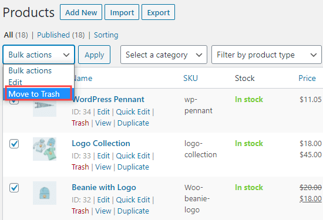Sort products by SKU column
The height and width of the screenshot is (220, 323).
[x=190, y=78]
